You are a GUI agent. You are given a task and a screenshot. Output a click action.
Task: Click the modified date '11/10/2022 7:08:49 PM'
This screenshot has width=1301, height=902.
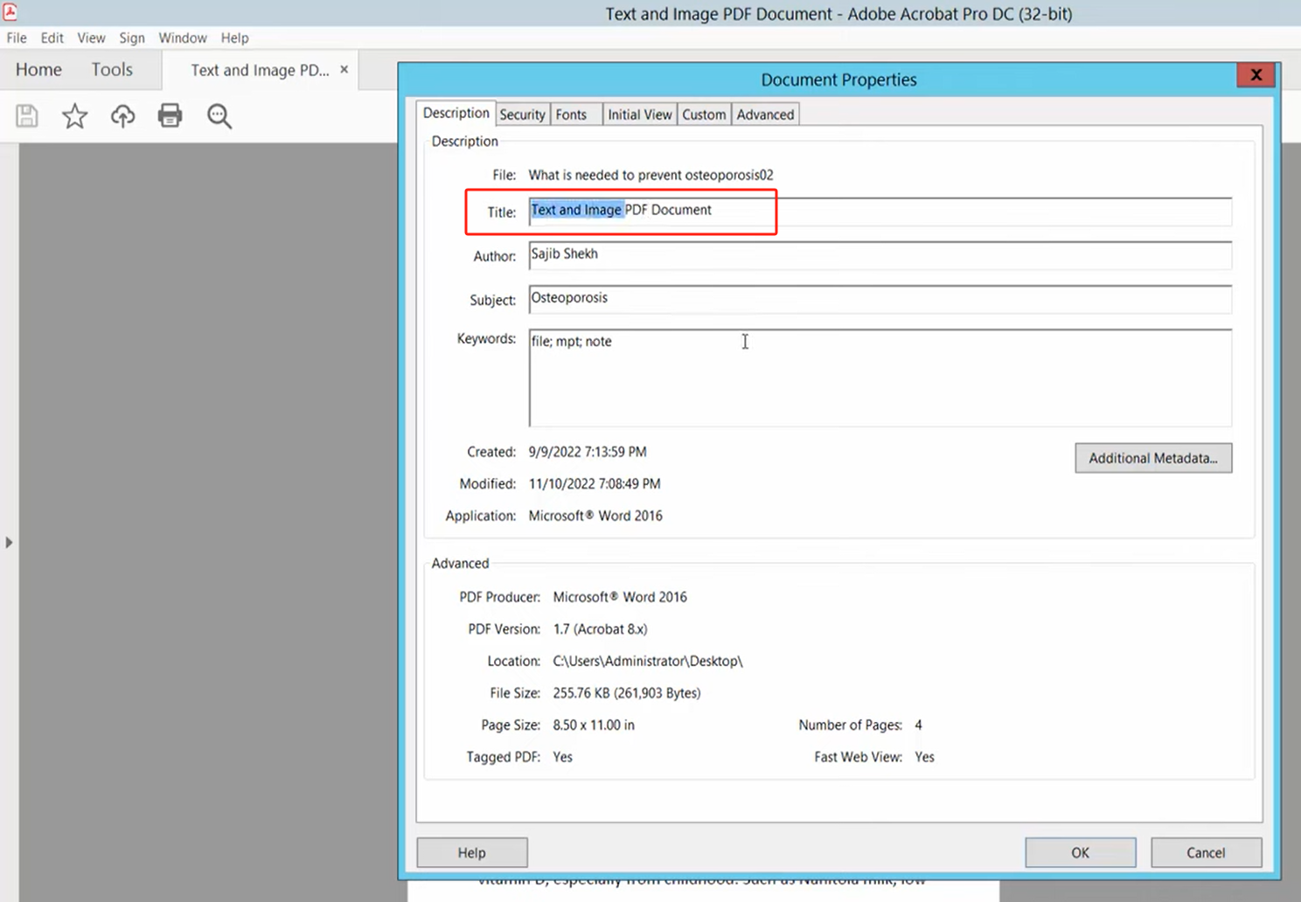595,483
